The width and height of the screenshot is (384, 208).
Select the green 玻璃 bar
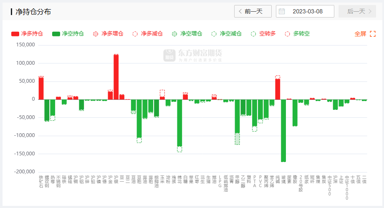(x=283, y=130)
